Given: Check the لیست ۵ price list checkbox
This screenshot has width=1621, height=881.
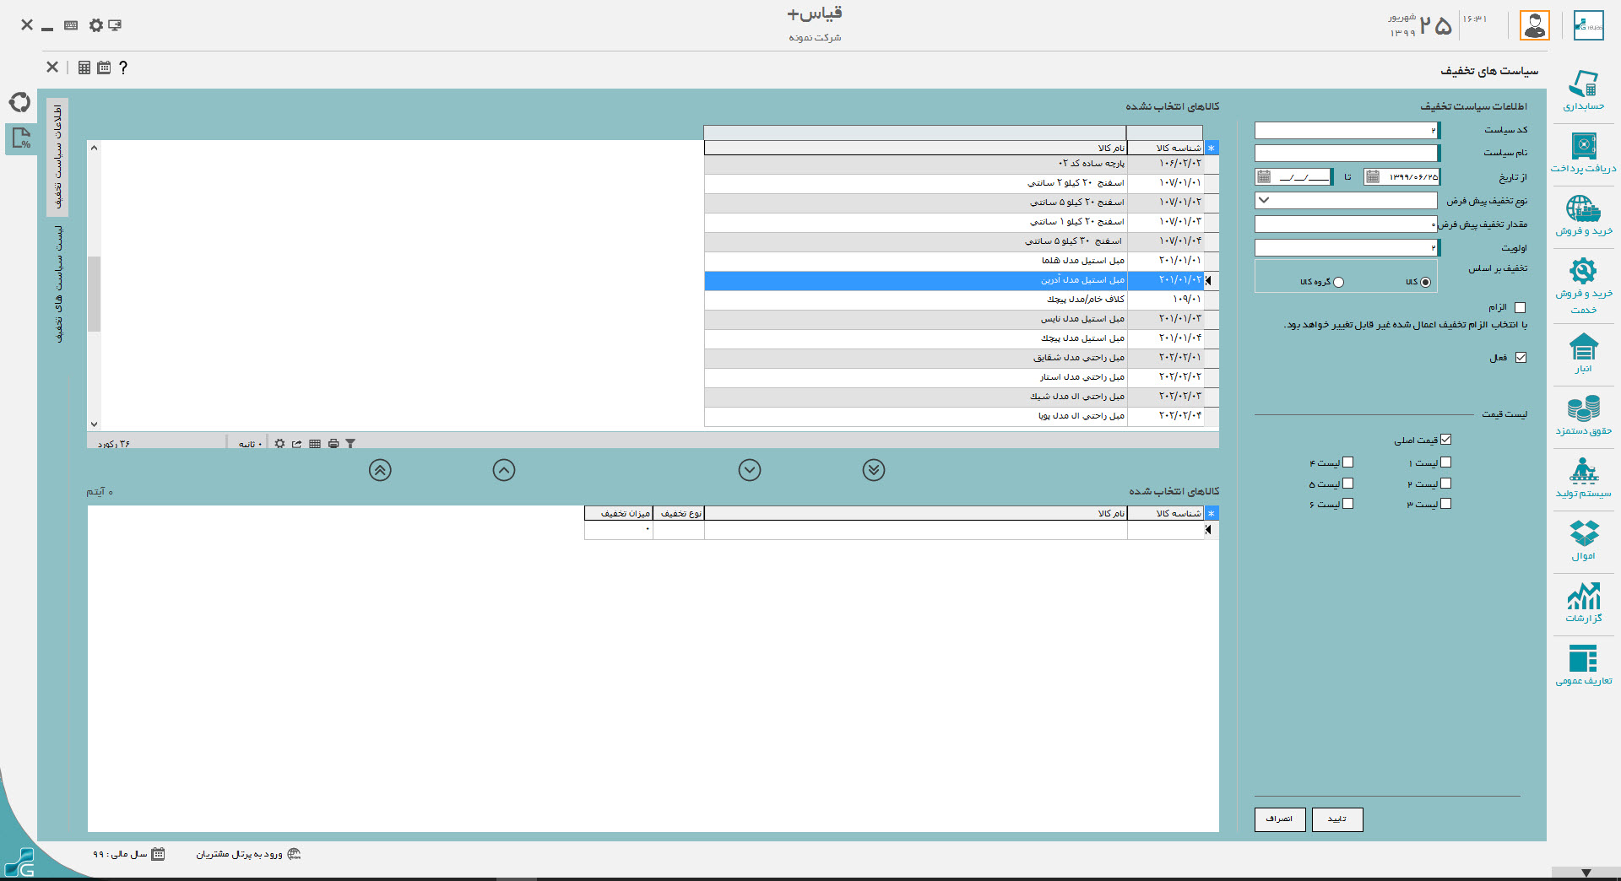Looking at the screenshot, I should coord(1347,484).
